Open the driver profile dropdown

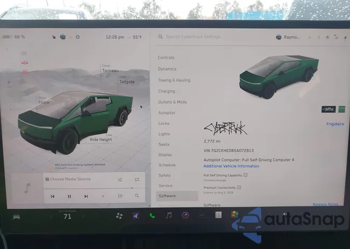tap(289, 37)
